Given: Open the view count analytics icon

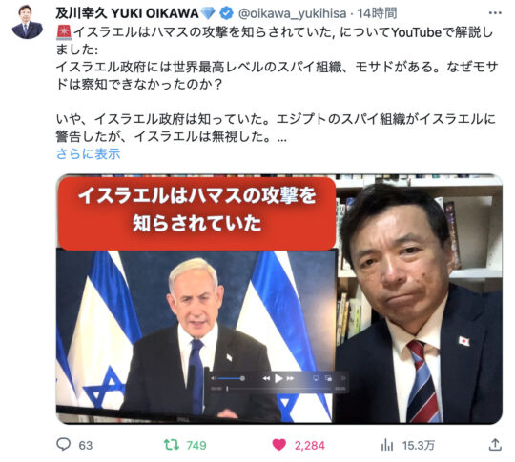Looking at the screenshot, I should [x=387, y=445].
